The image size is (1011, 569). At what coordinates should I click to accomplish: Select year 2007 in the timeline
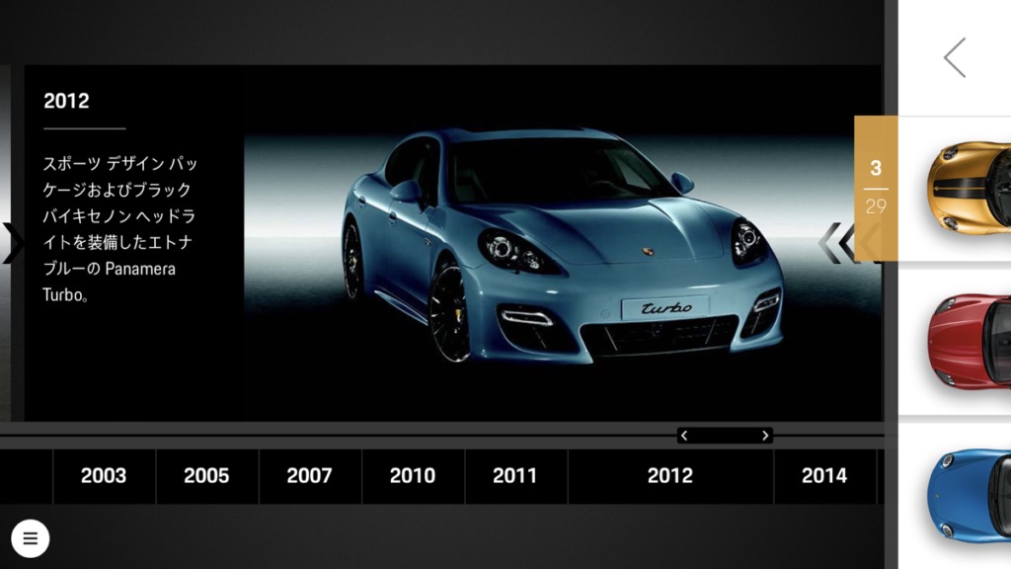tap(310, 476)
